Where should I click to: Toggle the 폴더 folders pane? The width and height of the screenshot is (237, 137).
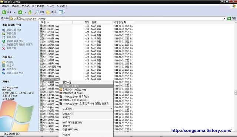pos(51,12)
